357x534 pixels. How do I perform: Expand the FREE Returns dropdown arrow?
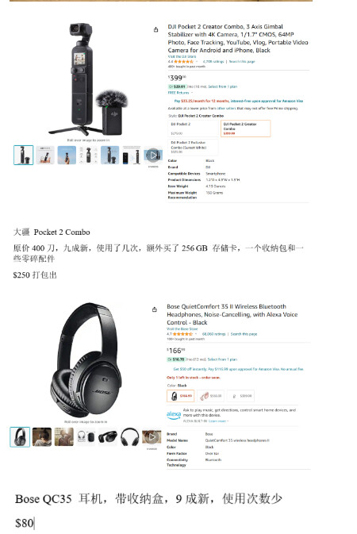coord(192,93)
